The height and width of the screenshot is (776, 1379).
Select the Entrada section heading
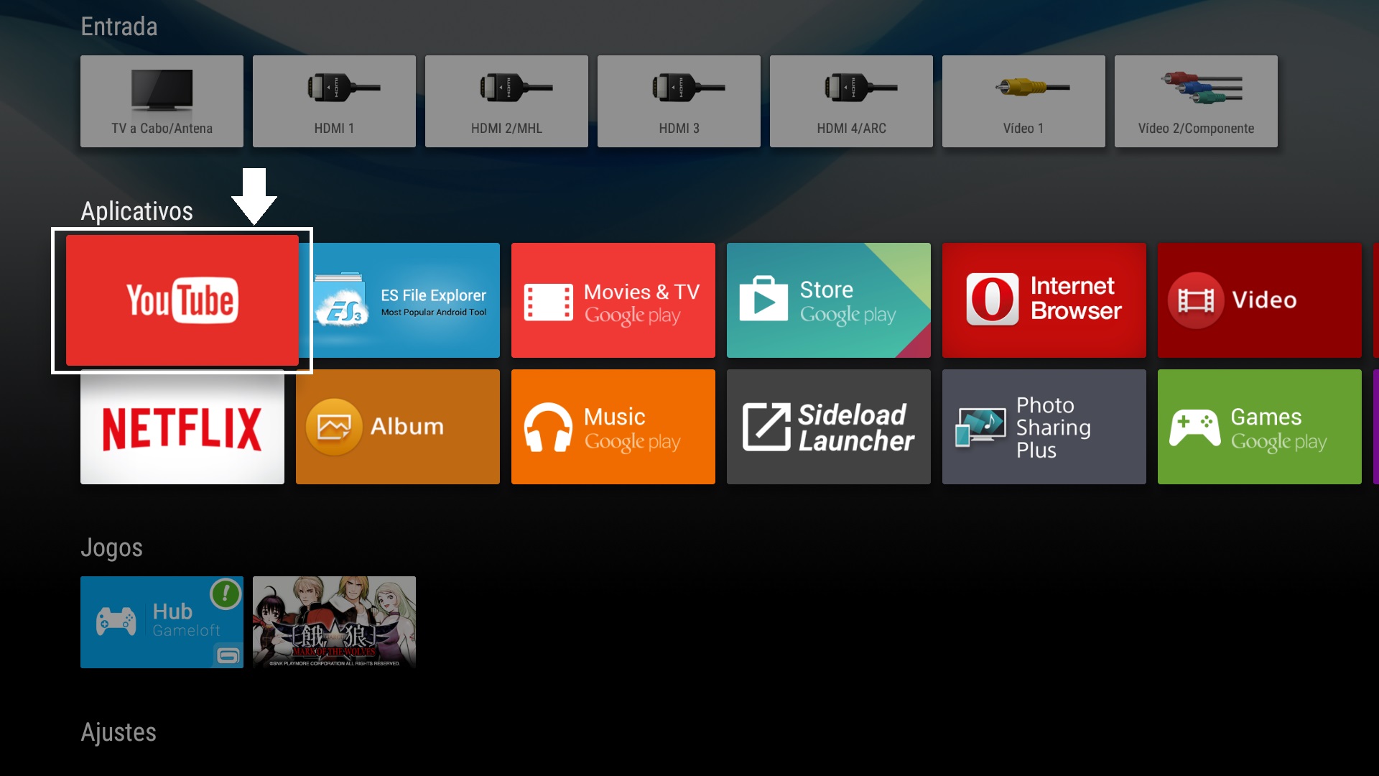point(119,27)
